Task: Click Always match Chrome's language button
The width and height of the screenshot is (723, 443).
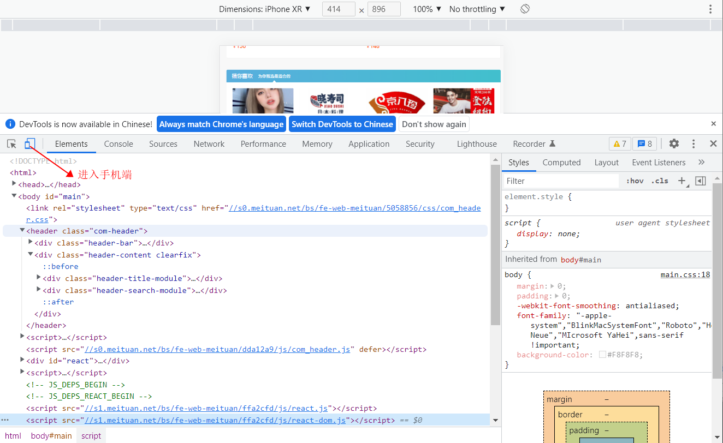Action: 222,124
